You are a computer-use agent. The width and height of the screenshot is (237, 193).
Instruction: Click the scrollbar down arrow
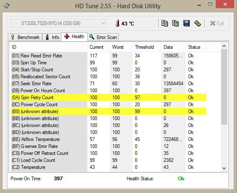pos(224,168)
